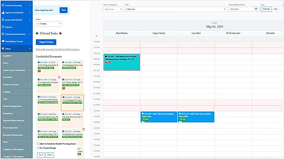The height and width of the screenshot is (159, 284).
Task: Enable Allow to Schedule Outside Working Hours
Action: [x=38, y=143]
